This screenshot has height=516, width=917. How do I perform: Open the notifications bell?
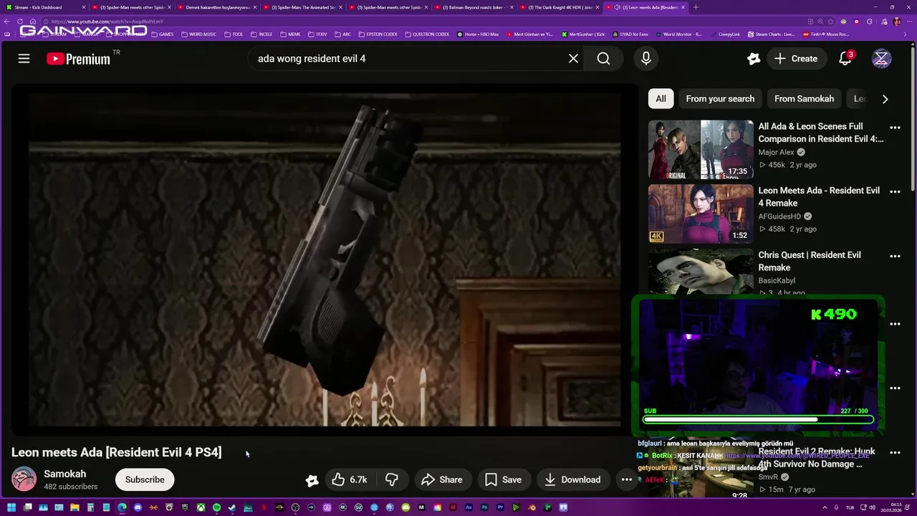coord(845,59)
